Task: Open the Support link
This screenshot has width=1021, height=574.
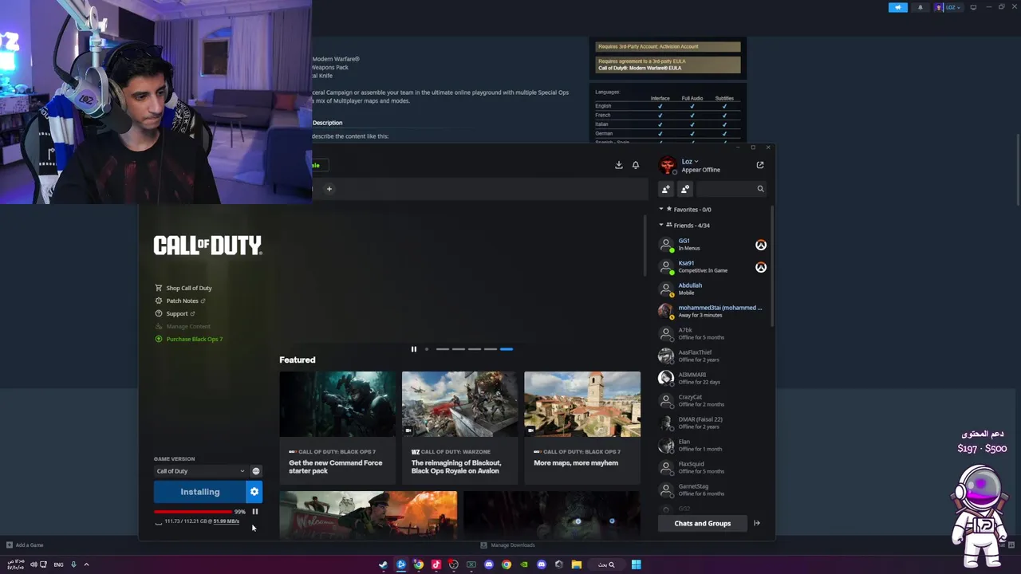Action: tap(177, 313)
